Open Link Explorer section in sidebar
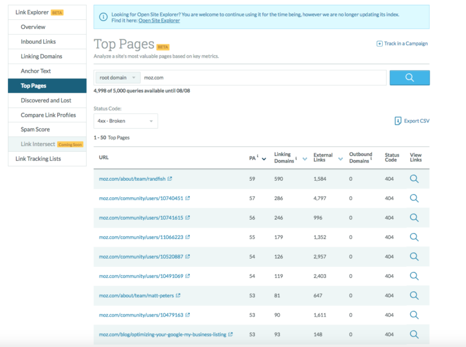This screenshot has width=466, height=347. pyautogui.click(x=47, y=12)
